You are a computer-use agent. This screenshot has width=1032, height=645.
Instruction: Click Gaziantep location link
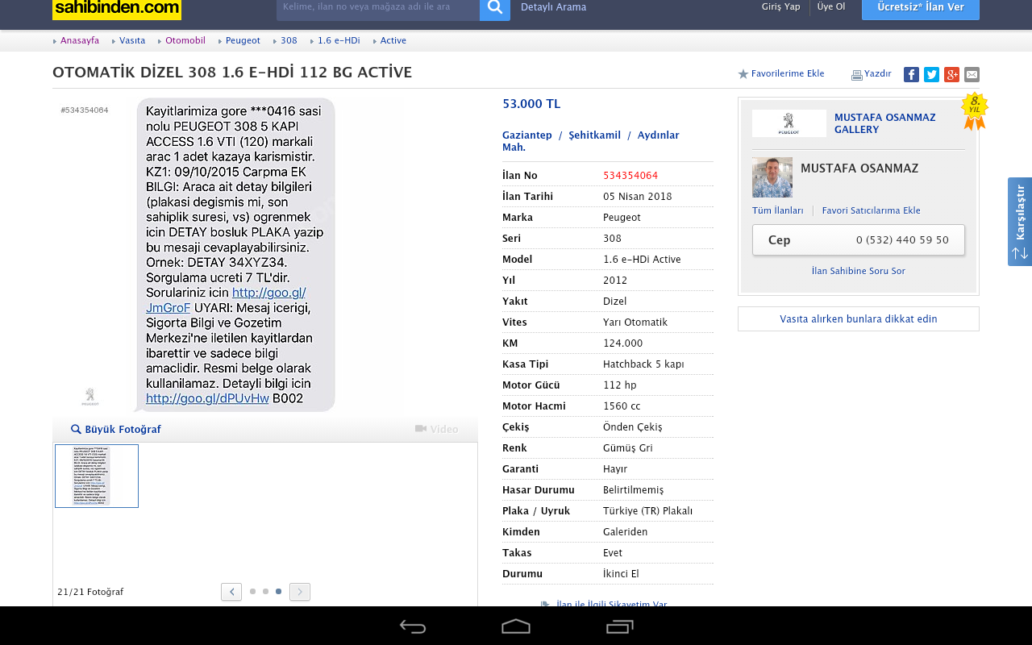pos(527,135)
